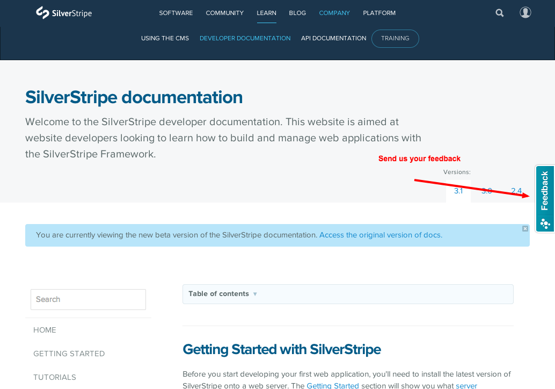Open the PLATFORM menu
The height and width of the screenshot is (389, 555).
click(379, 13)
